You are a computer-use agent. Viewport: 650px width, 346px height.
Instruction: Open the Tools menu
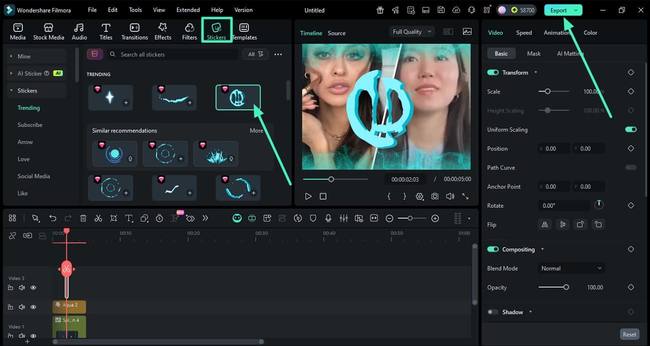pyautogui.click(x=134, y=9)
